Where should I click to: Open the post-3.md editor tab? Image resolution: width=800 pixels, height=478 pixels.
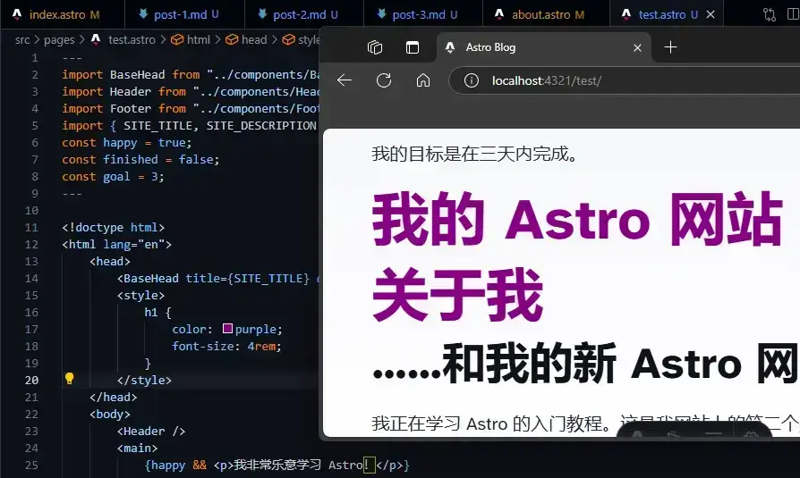[423, 14]
